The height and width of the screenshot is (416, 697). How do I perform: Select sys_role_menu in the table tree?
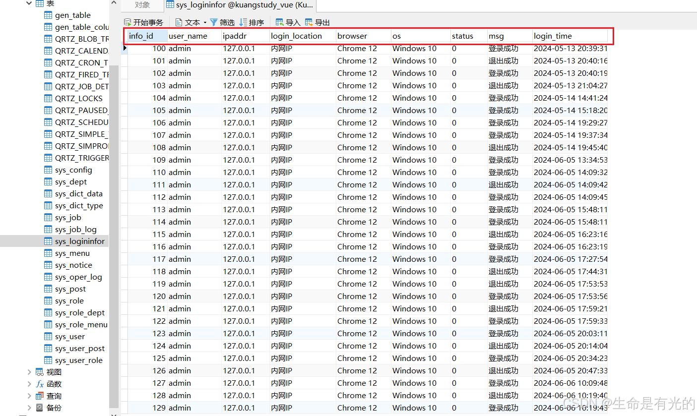(81, 325)
